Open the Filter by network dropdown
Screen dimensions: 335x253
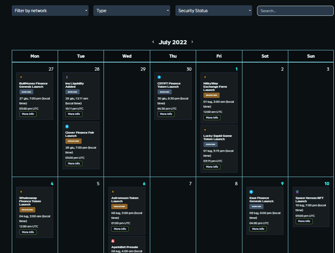(x=50, y=11)
